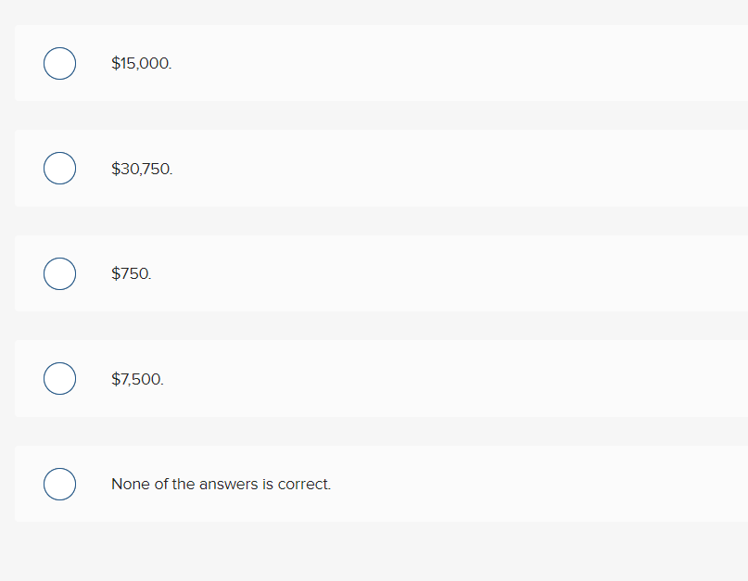748x581 pixels.
Task: Click the fourth answer option row
Action: point(371,378)
